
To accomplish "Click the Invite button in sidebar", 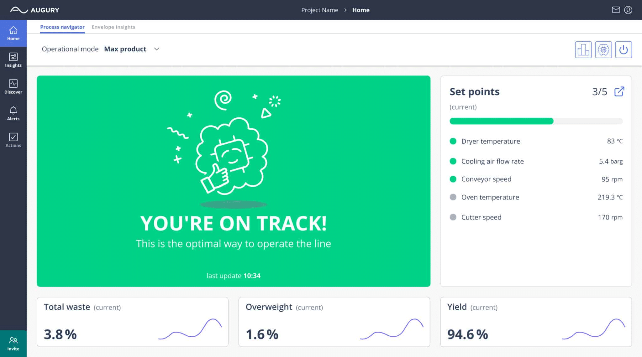I will tap(13, 344).
